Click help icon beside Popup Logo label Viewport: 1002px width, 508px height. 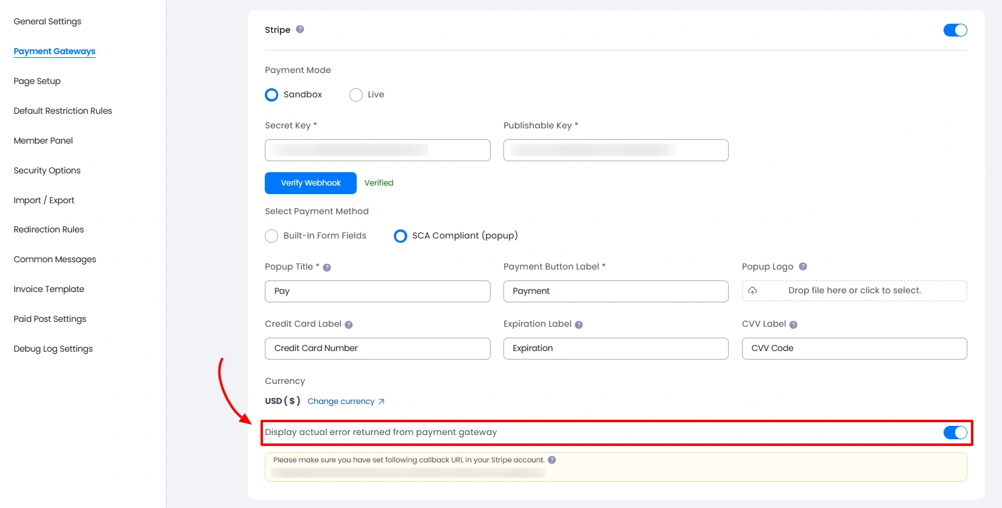pos(803,266)
